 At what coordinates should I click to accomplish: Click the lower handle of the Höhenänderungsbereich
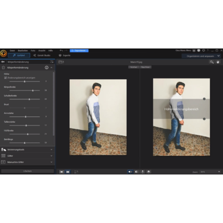pos(204,119)
